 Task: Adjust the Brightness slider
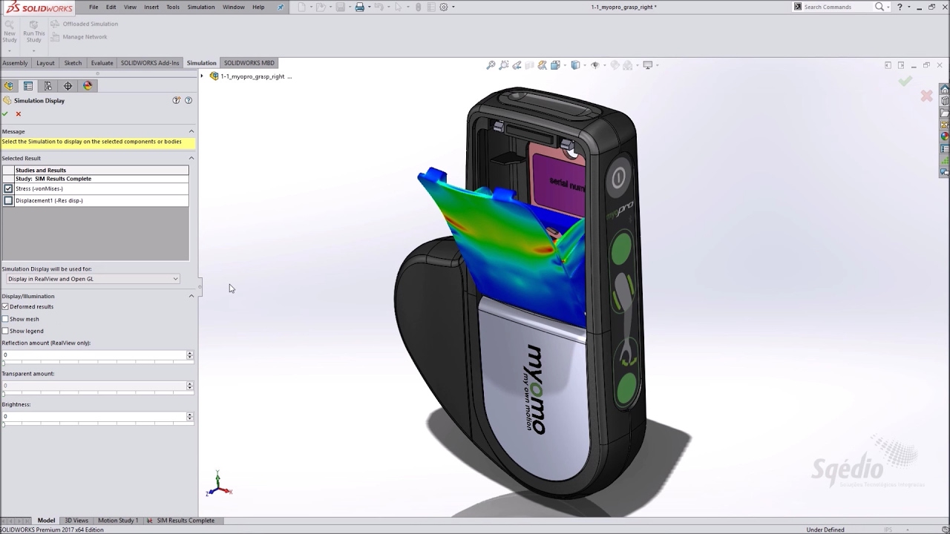point(96,423)
